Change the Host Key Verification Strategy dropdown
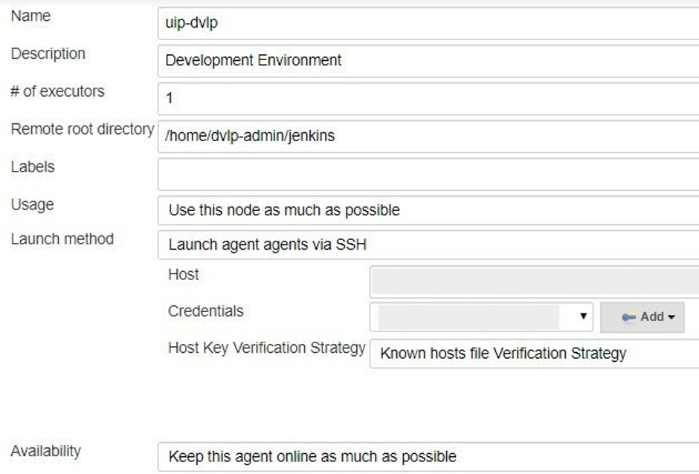The image size is (699, 474). tap(534, 354)
